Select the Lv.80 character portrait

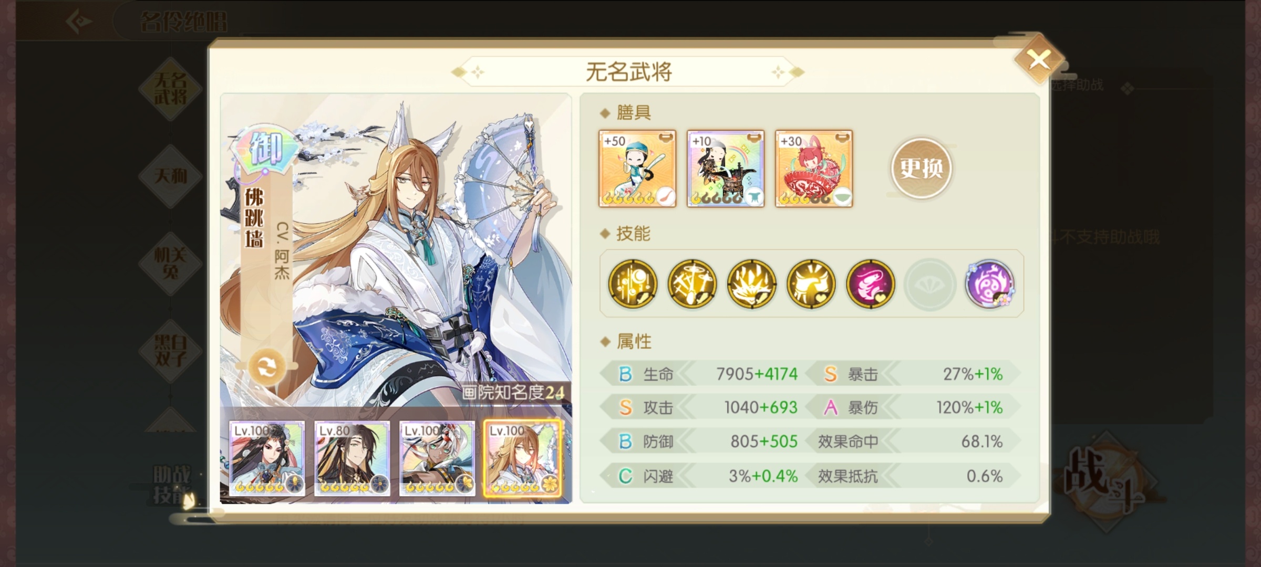(352, 458)
